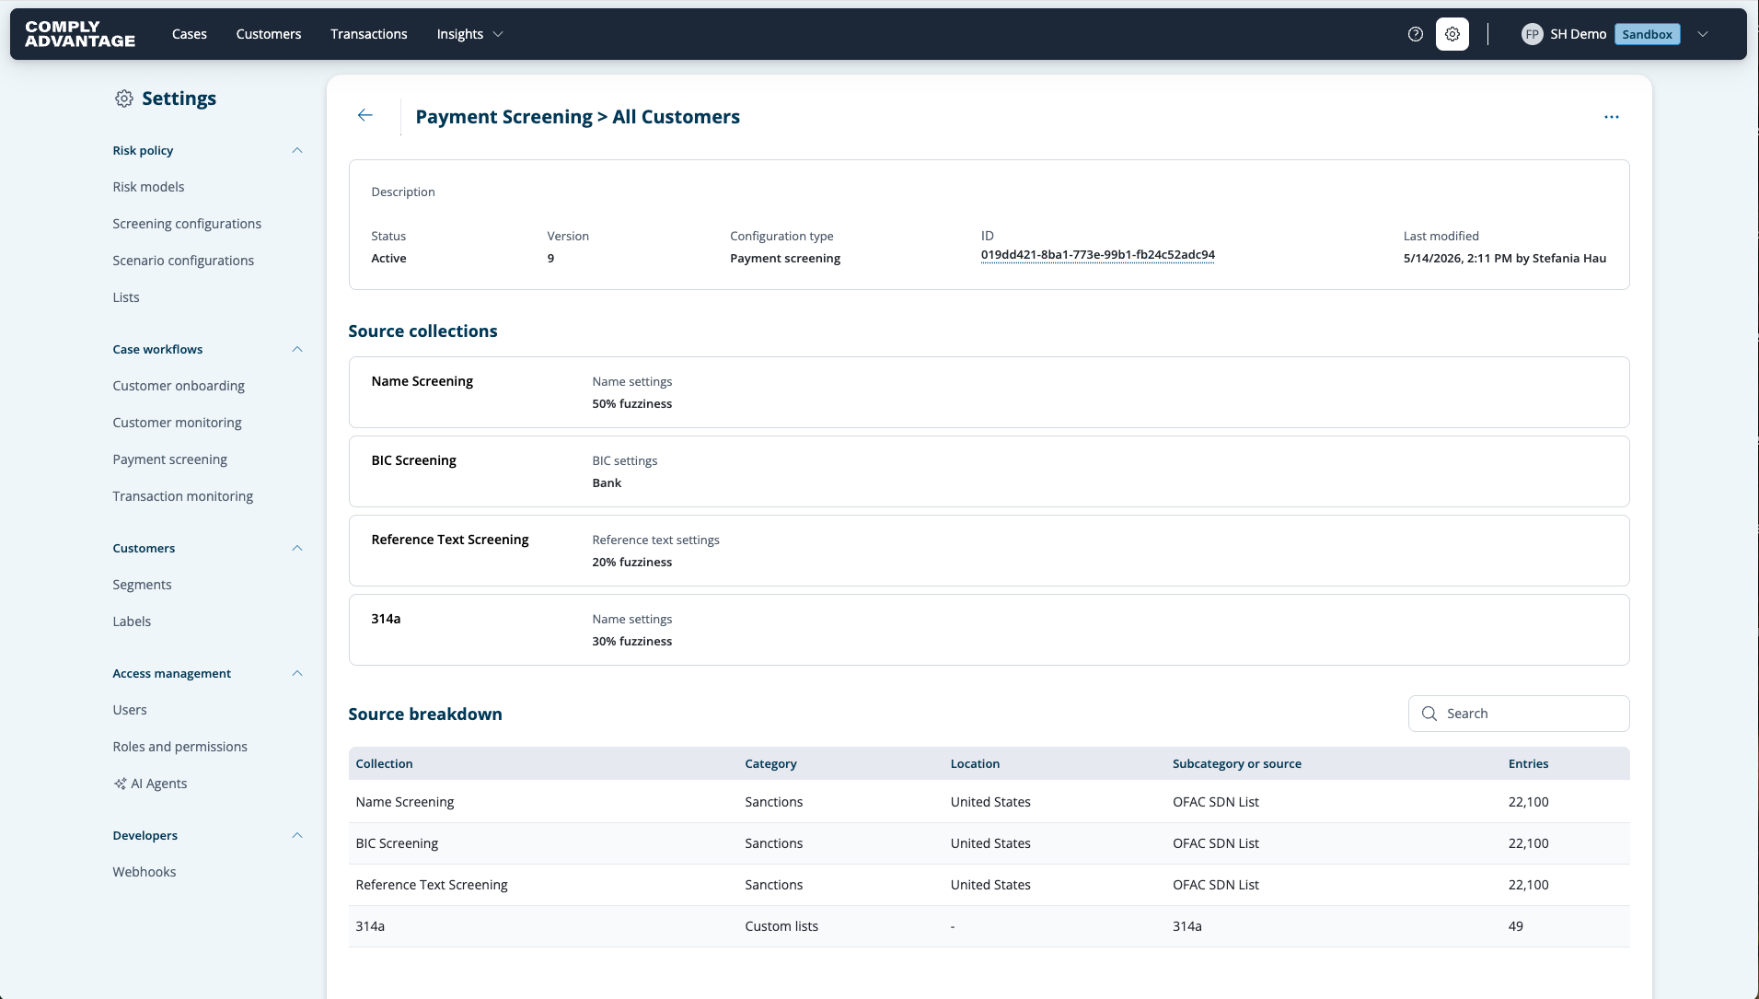Viewport: 1759px width, 999px height.
Task: Click the settings gear icon in top bar
Action: pyautogui.click(x=1452, y=34)
